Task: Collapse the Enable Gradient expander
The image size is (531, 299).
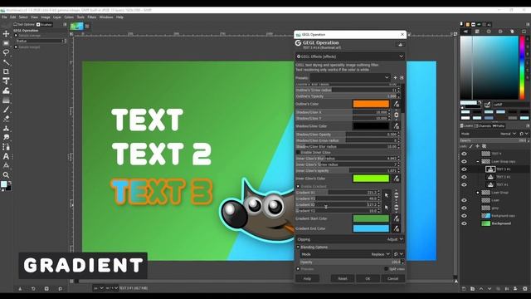Action: 298,186
